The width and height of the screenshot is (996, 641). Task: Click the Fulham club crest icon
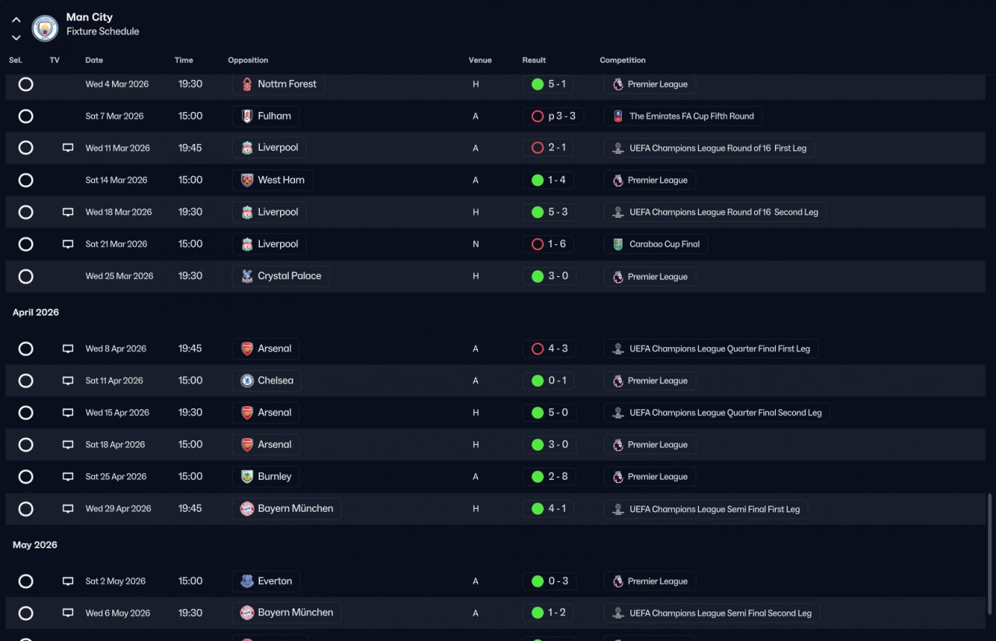pos(247,117)
